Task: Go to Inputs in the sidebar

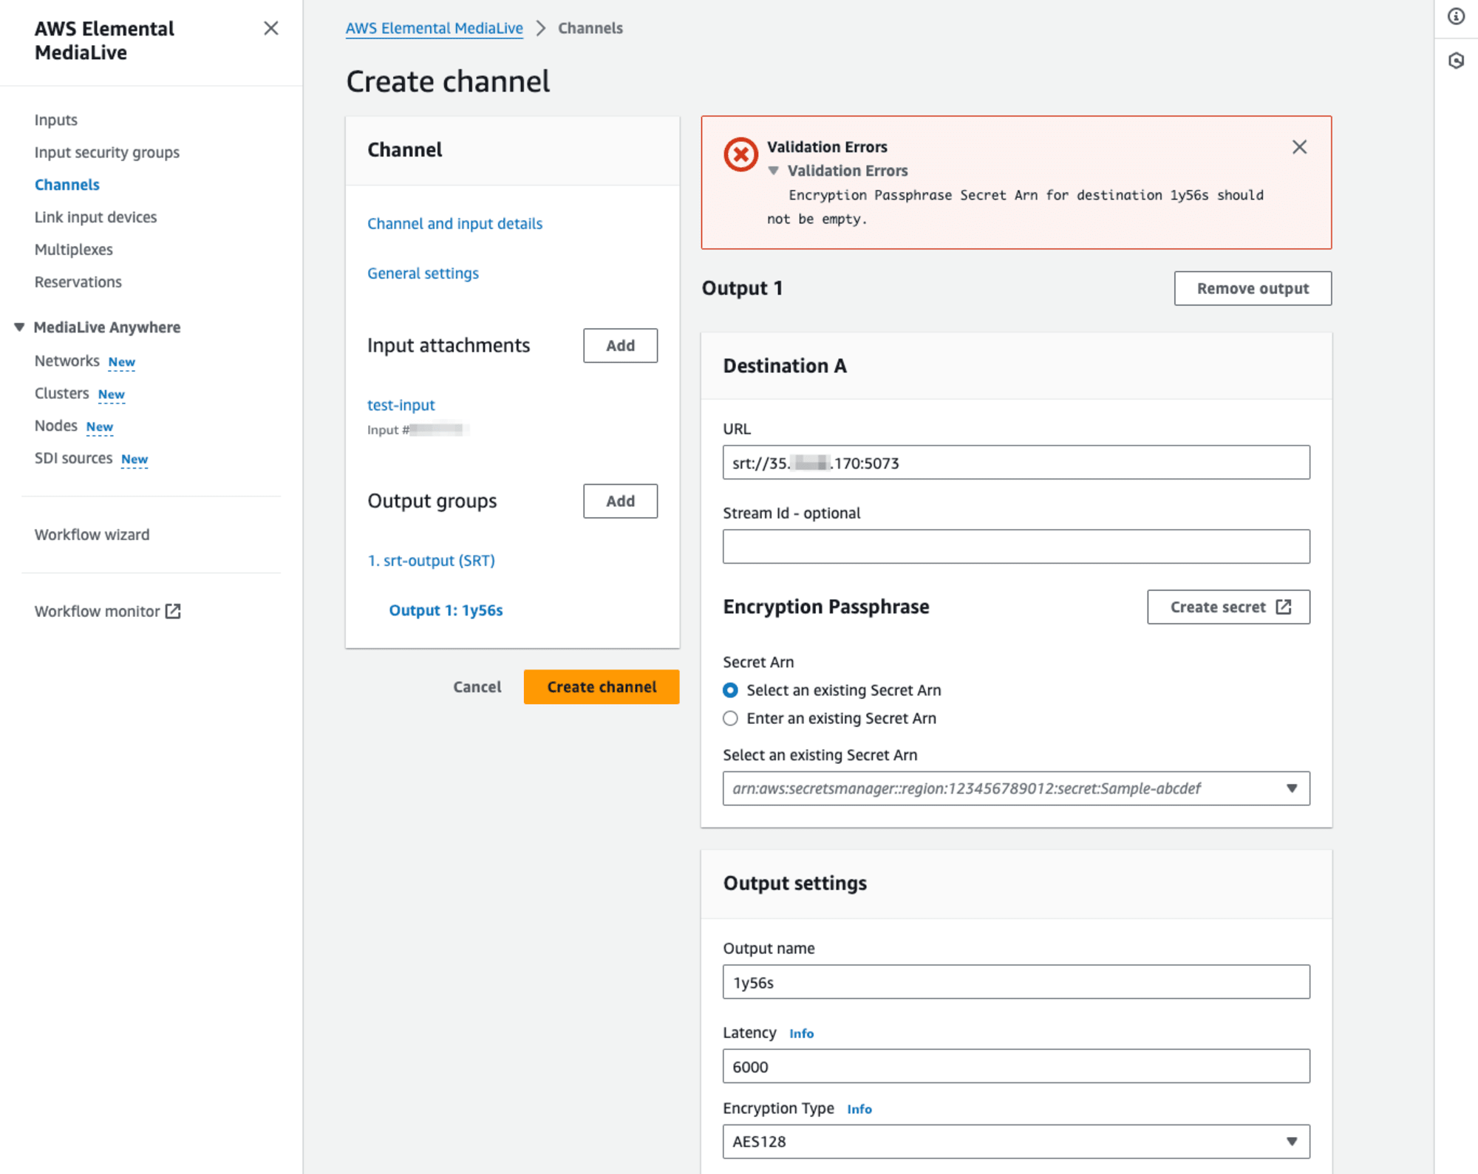Action: [56, 120]
